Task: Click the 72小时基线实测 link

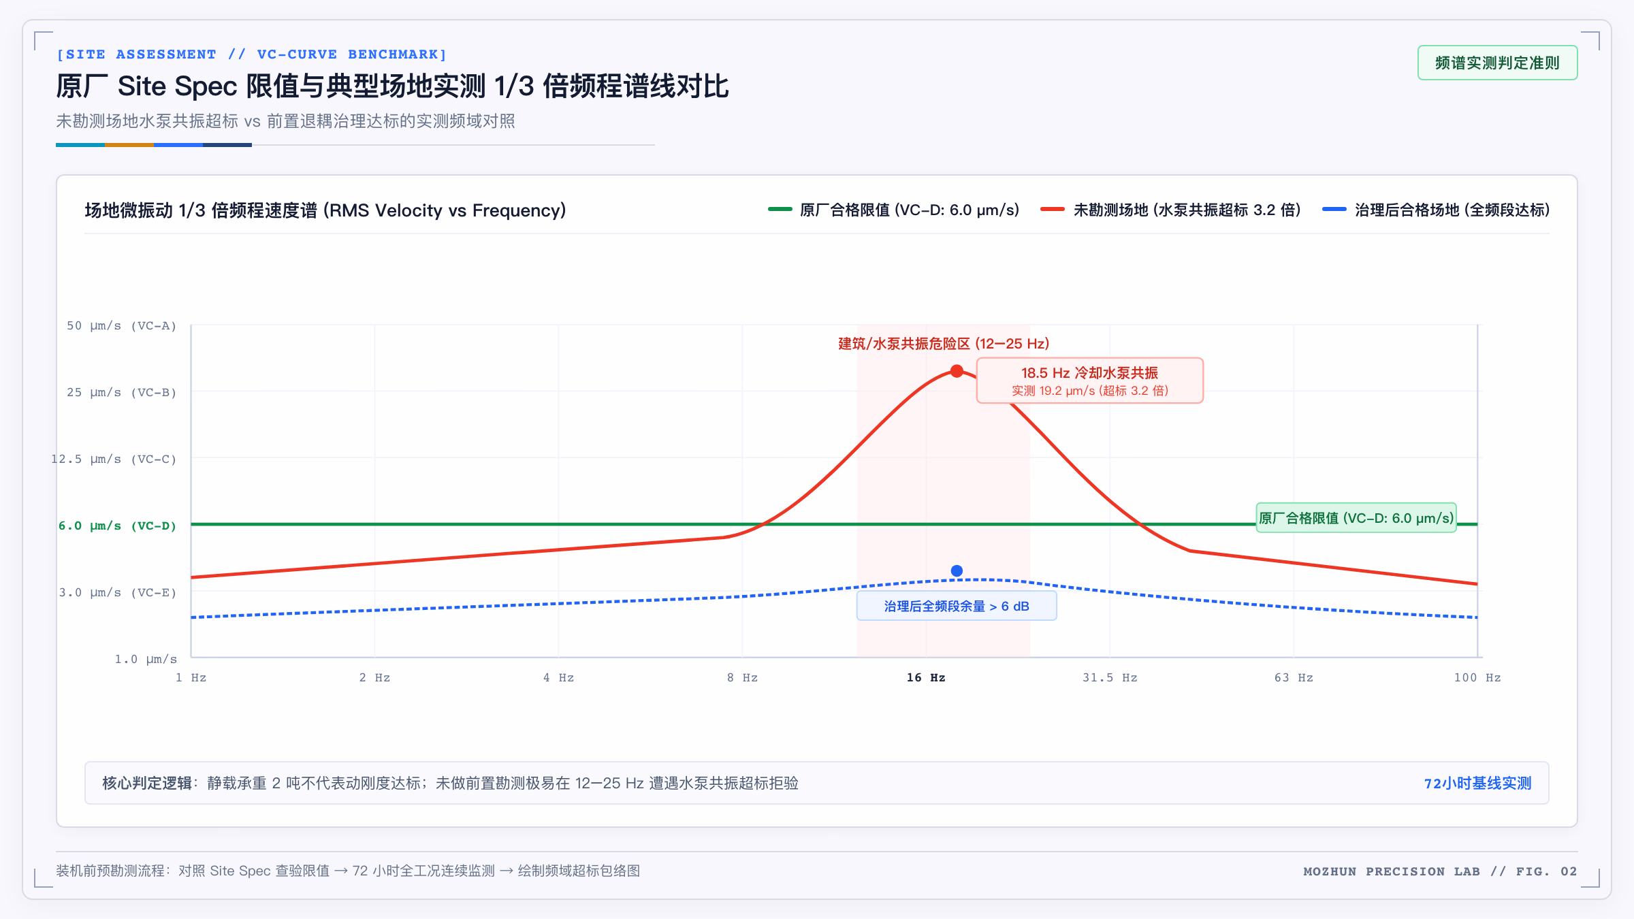Action: click(x=1477, y=783)
